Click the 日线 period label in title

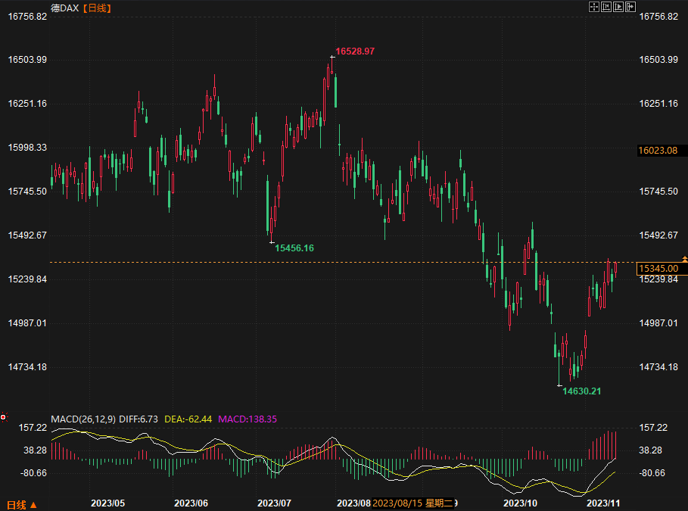click(96, 8)
